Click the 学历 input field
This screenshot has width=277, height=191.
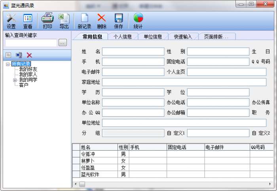(133, 92)
